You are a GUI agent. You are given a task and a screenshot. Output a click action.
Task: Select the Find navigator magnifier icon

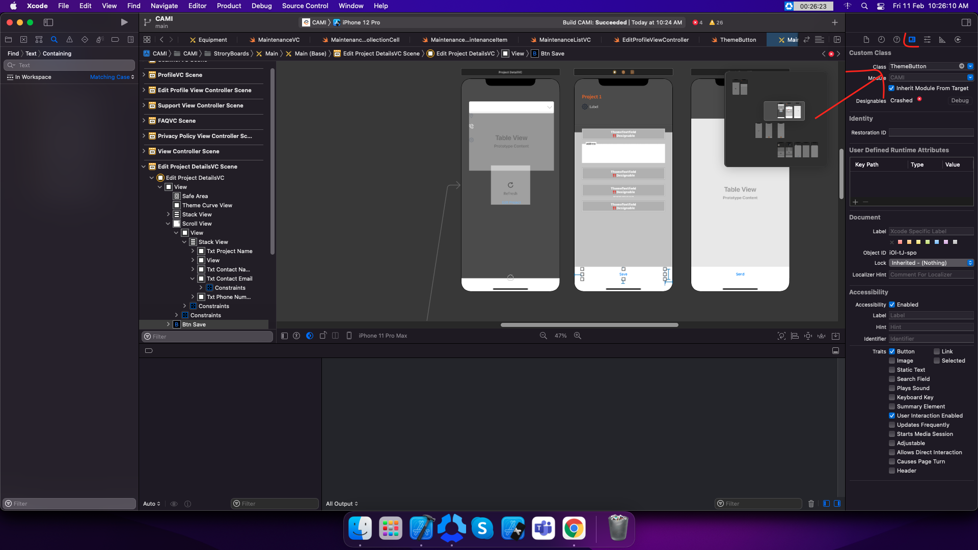[x=54, y=40]
